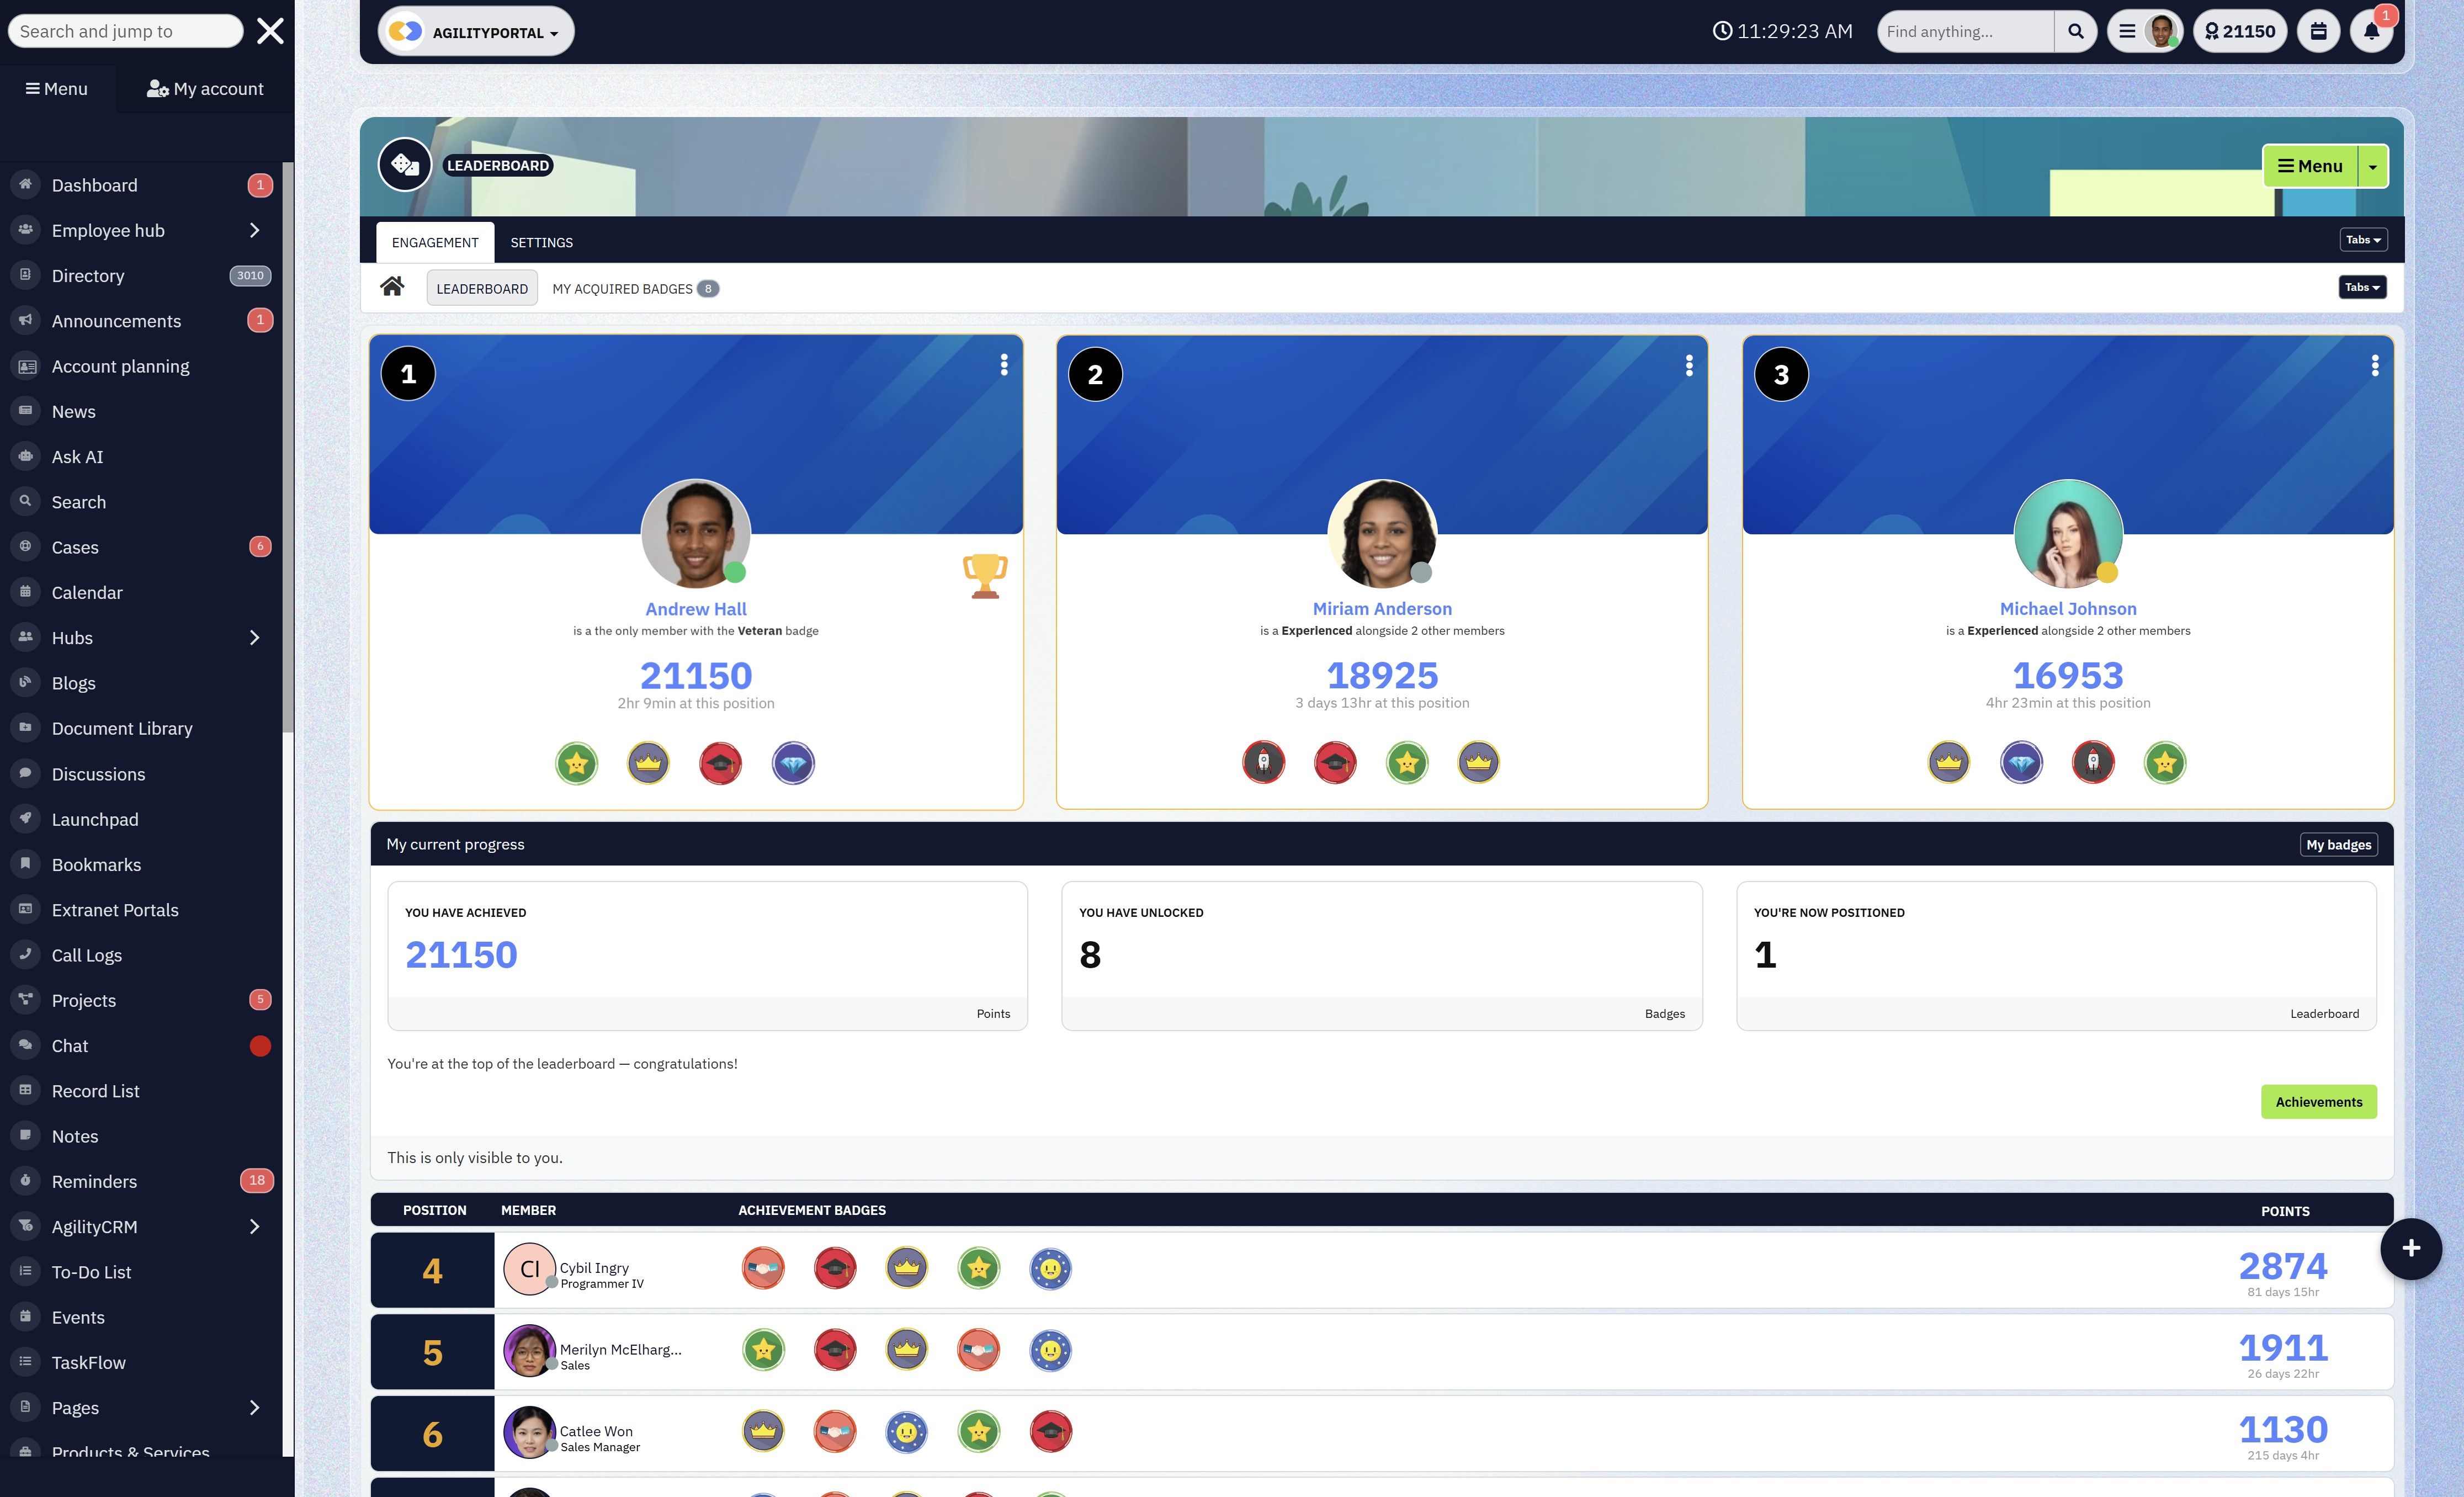The width and height of the screenshot is (2464, 1497).
Task: Open Michael Johnson's profile link
Action: pos(2067,609)
